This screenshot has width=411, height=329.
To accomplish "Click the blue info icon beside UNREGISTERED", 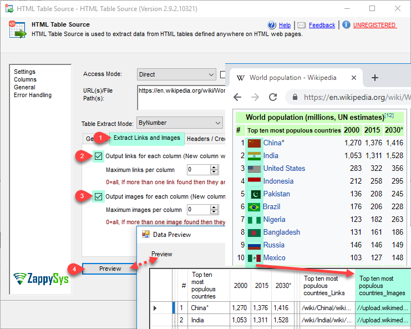I will [346, 25].
